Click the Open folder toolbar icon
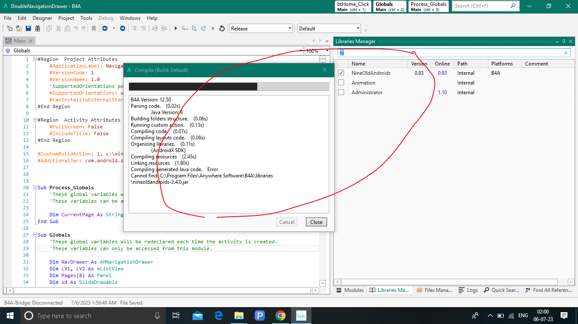The height and width of the screenshot is (324, 578). pos(19,28)
